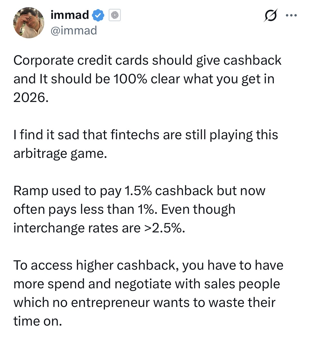
Task: Click the paragraph about fintechs arbitrage game
Action: [146, 144]
